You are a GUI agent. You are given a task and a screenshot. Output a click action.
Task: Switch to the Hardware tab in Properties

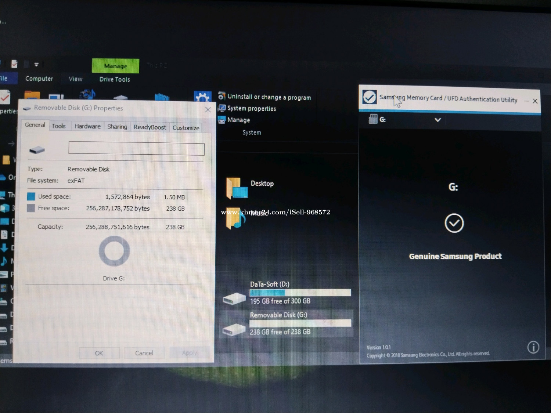point(87,126)
